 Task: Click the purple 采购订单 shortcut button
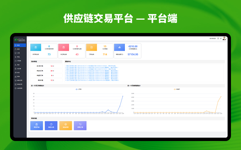tap(80, 125)
